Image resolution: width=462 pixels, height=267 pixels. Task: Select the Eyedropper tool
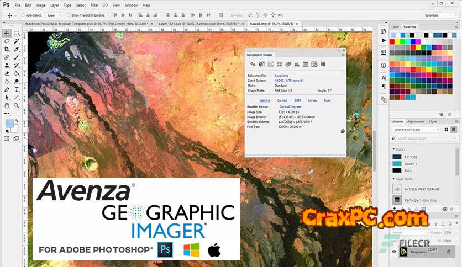[x=17, y=49]
